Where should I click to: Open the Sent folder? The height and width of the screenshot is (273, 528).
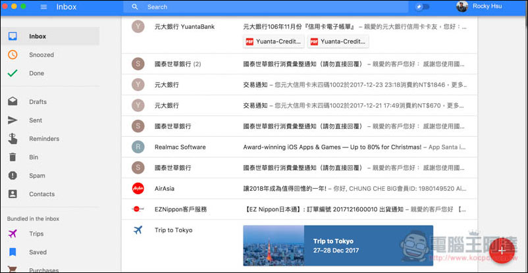36,120
